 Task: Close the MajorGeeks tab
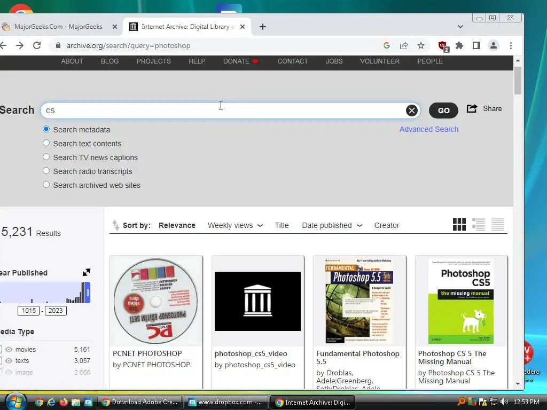point(114,27)
